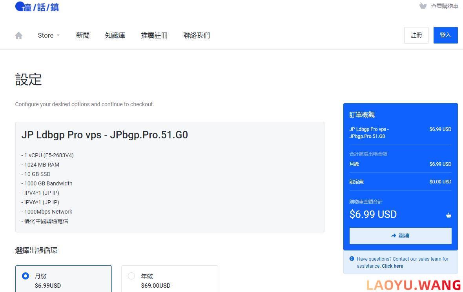Open the home icon in navigation
The height and width of the screenshot is (292, 463).
18,35
